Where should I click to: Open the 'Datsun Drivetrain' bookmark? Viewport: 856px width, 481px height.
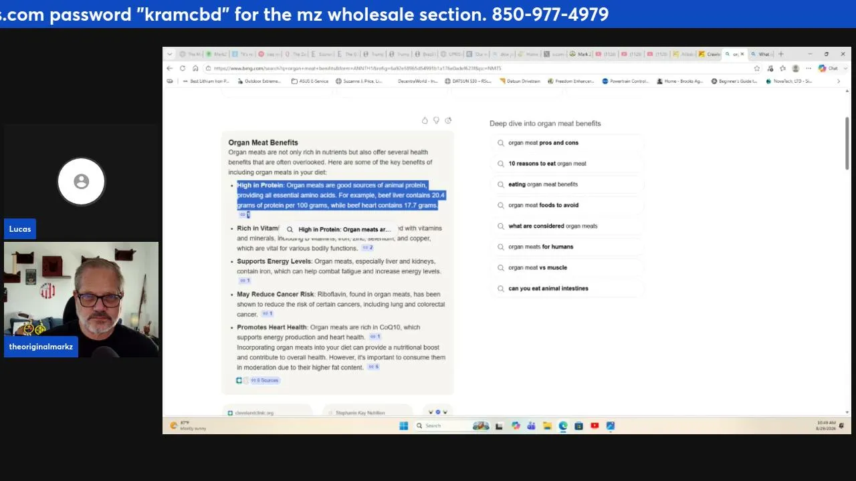(520, 82)
